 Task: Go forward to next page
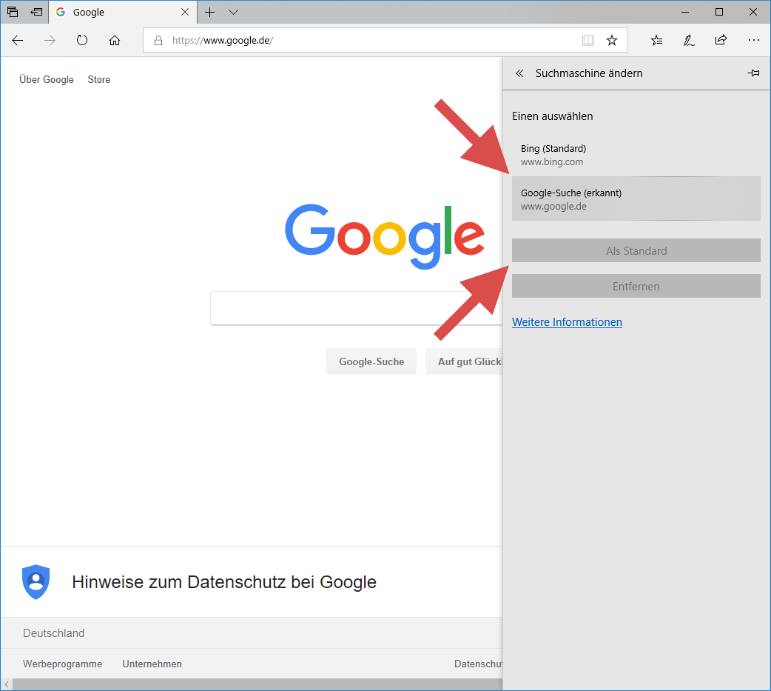click(50, 40)
